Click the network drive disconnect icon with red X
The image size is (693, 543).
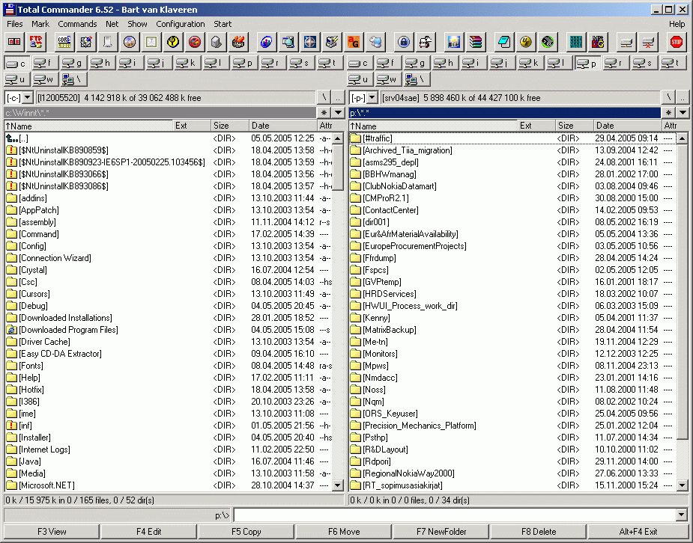click(648, 42)
